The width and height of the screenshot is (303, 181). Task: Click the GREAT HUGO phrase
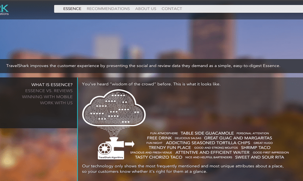click(x=263, y=143)
